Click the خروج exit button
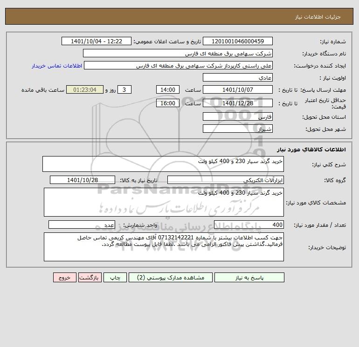359x347 pixels. coord(64,278)
